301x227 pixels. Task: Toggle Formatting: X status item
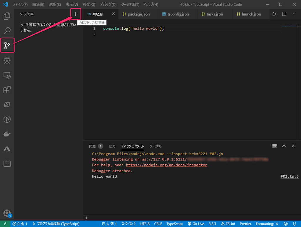pos(267,224)
